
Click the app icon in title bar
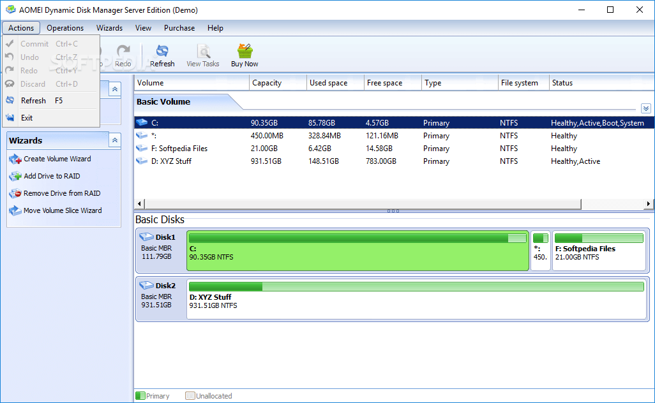10,10
